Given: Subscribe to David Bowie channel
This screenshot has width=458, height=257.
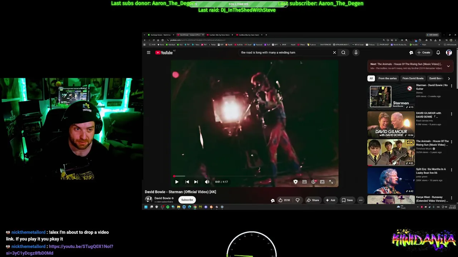Looking at the screenshot, I should [x=187, y=200].
